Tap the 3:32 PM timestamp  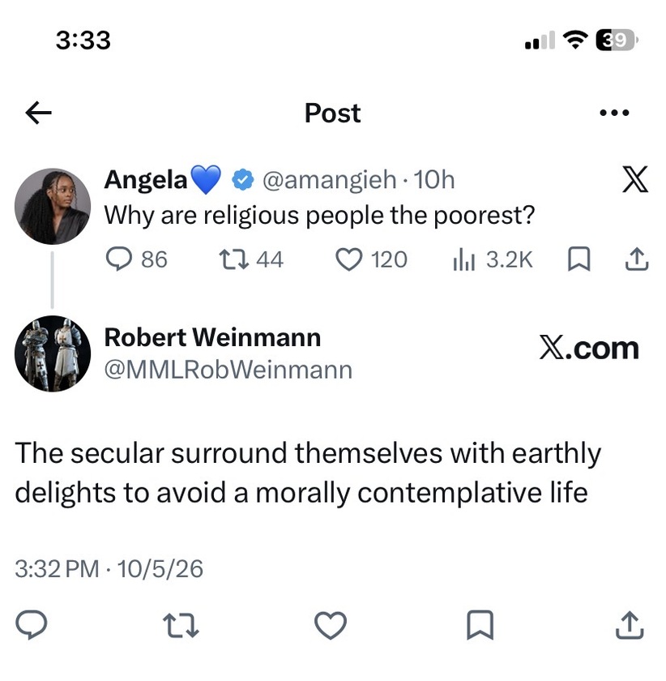pos(57,569)
